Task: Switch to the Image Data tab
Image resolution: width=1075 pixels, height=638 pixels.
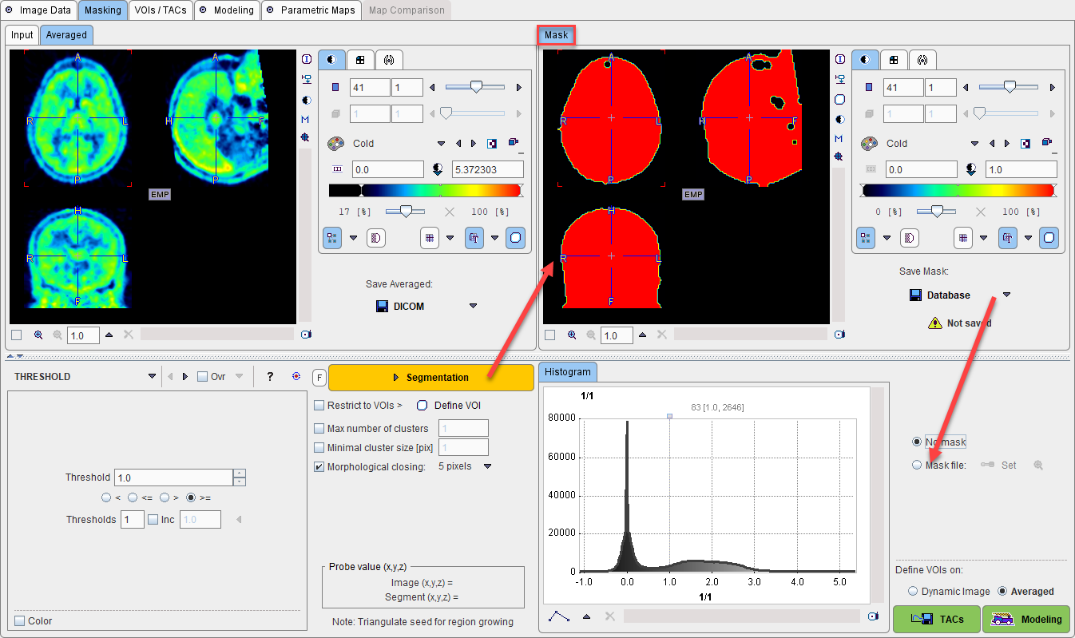Action: pos(40,10)
